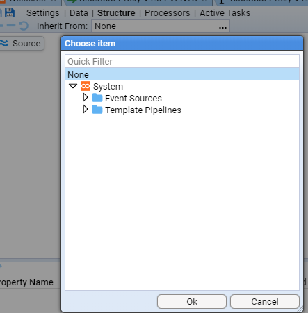Click the Template Pipelines tree label
This screenshot has width=308, height=313.
coord(143,110)
